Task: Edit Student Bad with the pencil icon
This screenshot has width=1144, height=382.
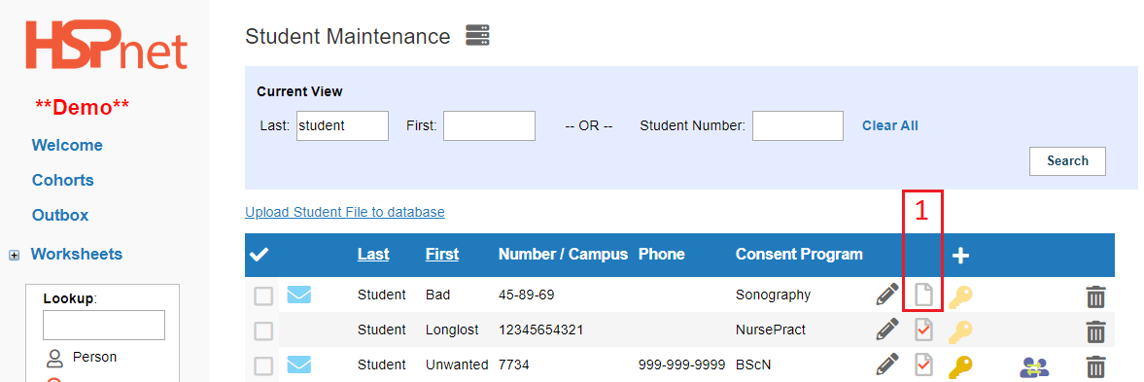Action: tap(886, 295)
